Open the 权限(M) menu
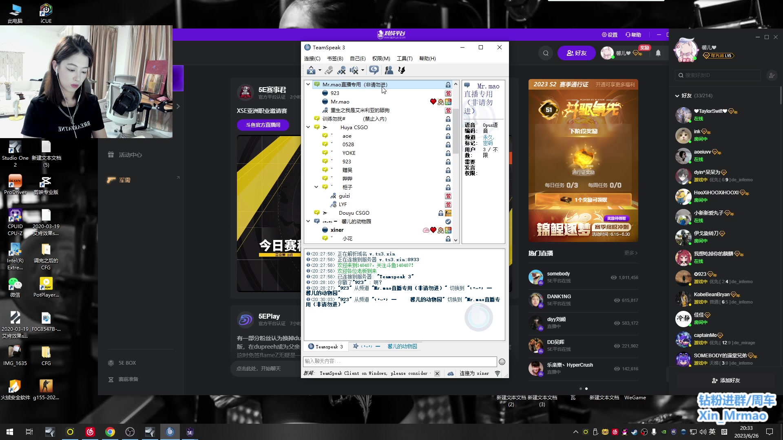The image size is (783, 440). (381, 59)
